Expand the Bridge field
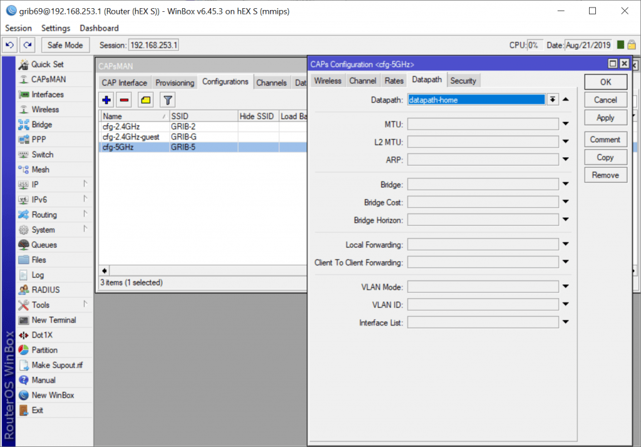This screenshot has height=447, width=641. tap(566, 184)
